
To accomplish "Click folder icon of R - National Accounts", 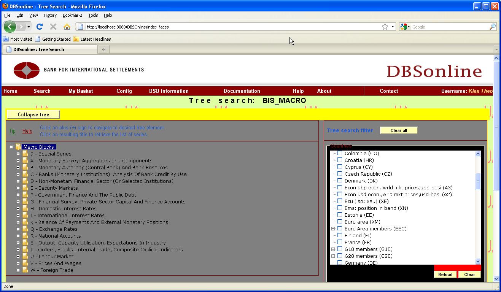I will tap(25, 236).
